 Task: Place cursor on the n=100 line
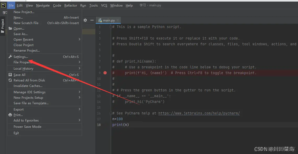click(117, 119)
